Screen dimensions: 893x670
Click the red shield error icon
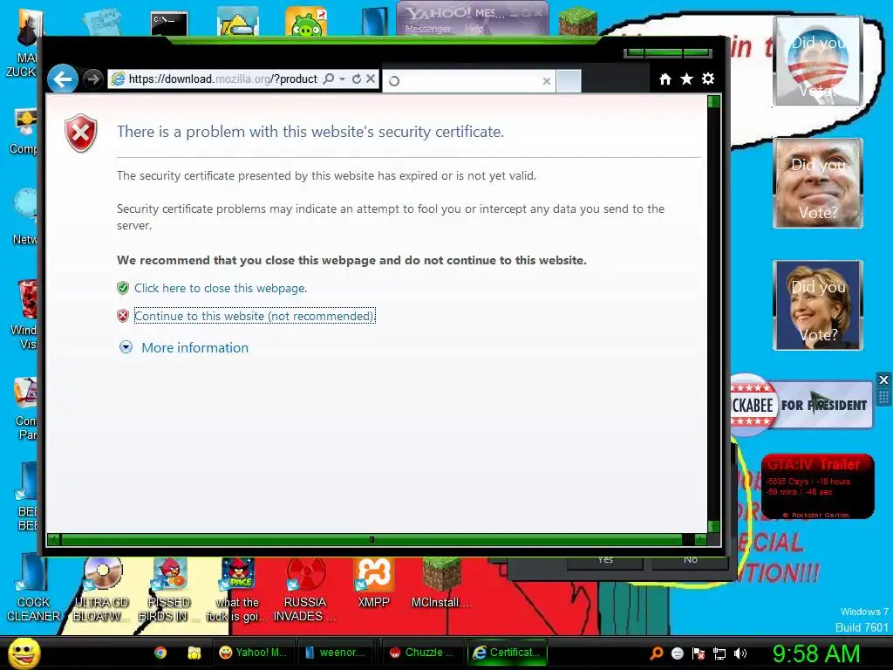[x=81, y=133]
